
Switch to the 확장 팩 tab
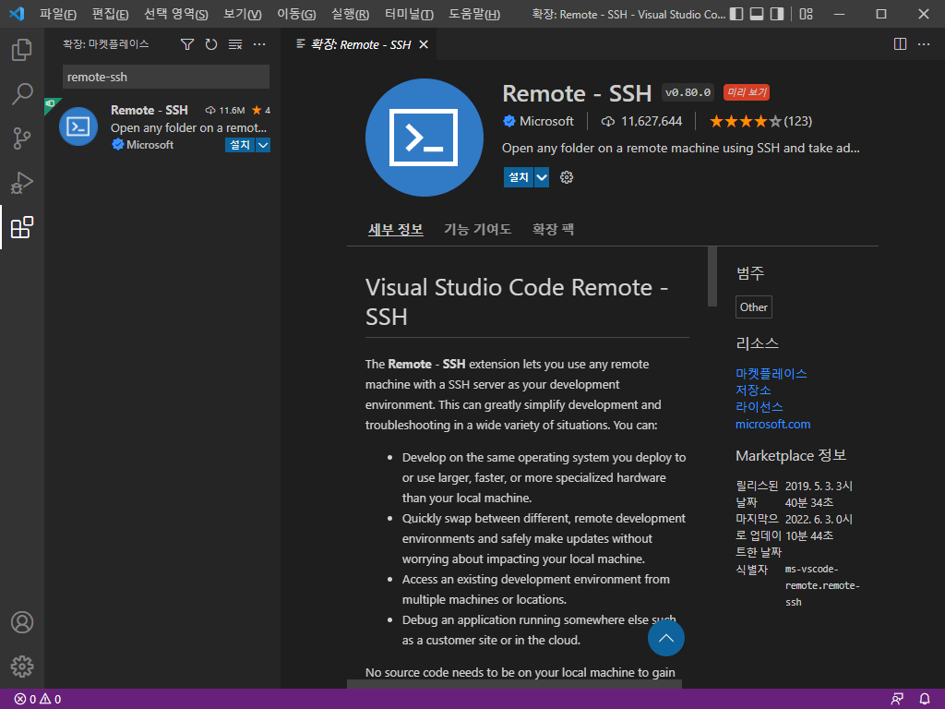coord(553,229)
